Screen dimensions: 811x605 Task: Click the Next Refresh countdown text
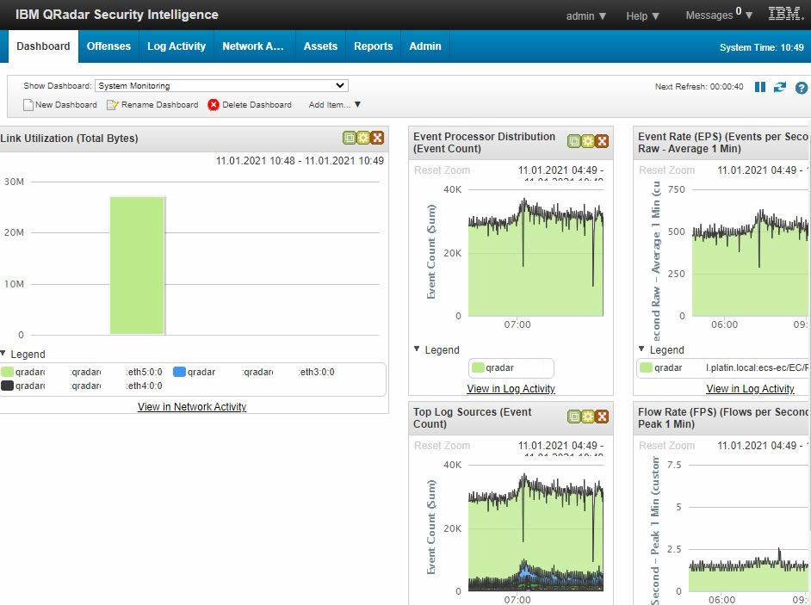699,87
